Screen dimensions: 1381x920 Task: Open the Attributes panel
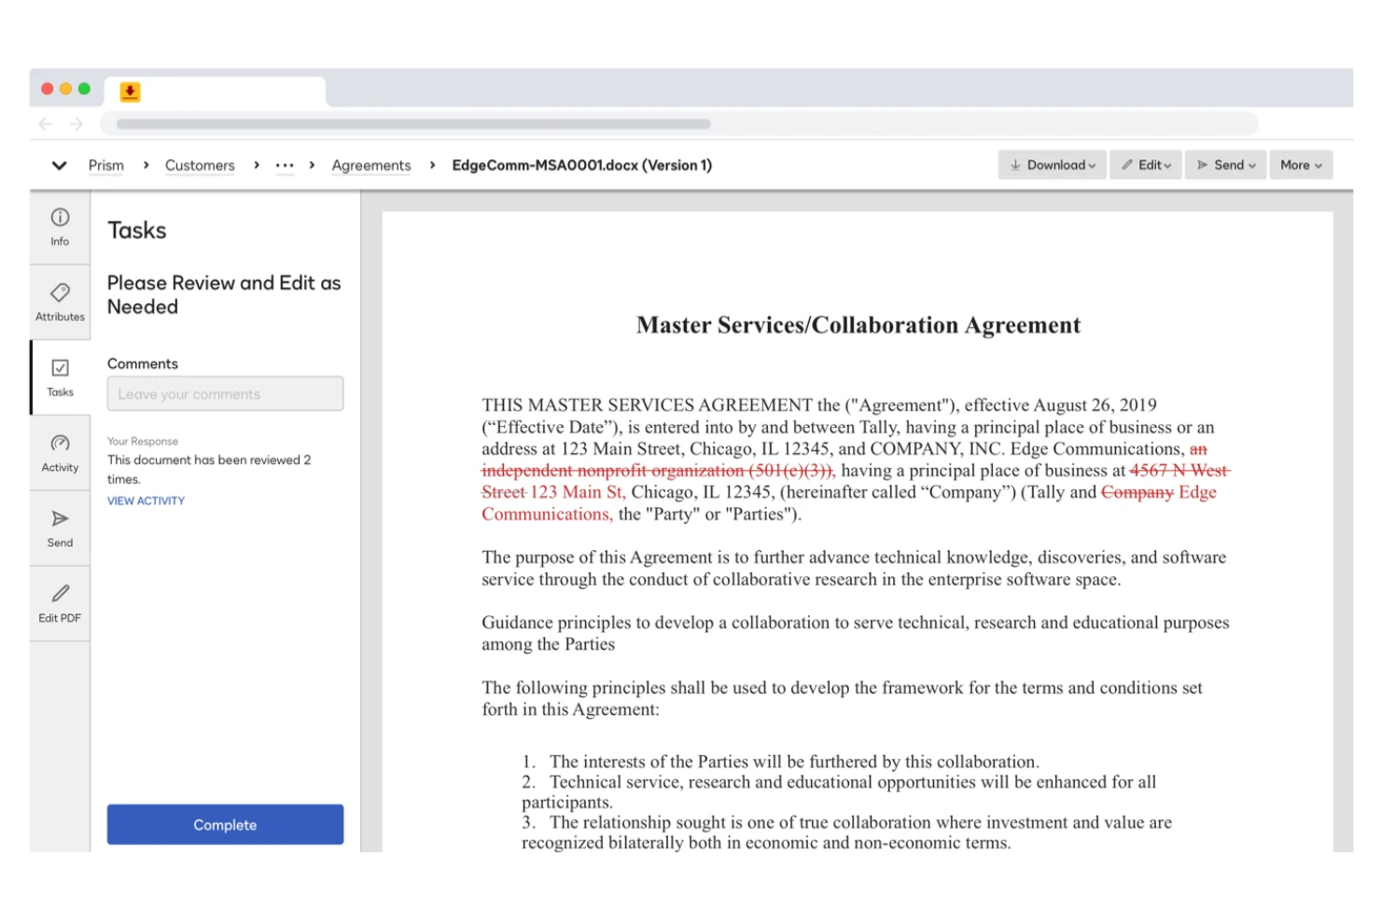point(59,301)
